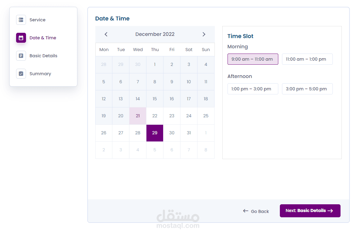Click the Go Back link
The image size is (356, 234).
[260, 211]
